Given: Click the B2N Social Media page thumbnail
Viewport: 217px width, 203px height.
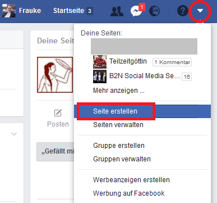Looking at the screenshot, I should tap(100, 76).
